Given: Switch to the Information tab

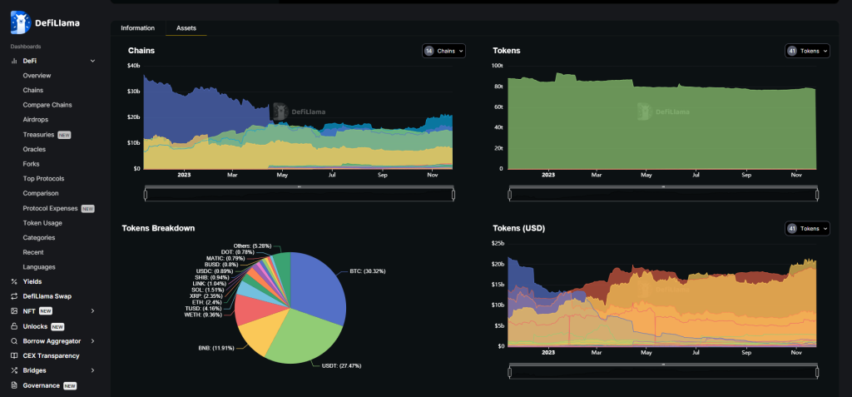Looking at the screenshot, I should [137, 28].
